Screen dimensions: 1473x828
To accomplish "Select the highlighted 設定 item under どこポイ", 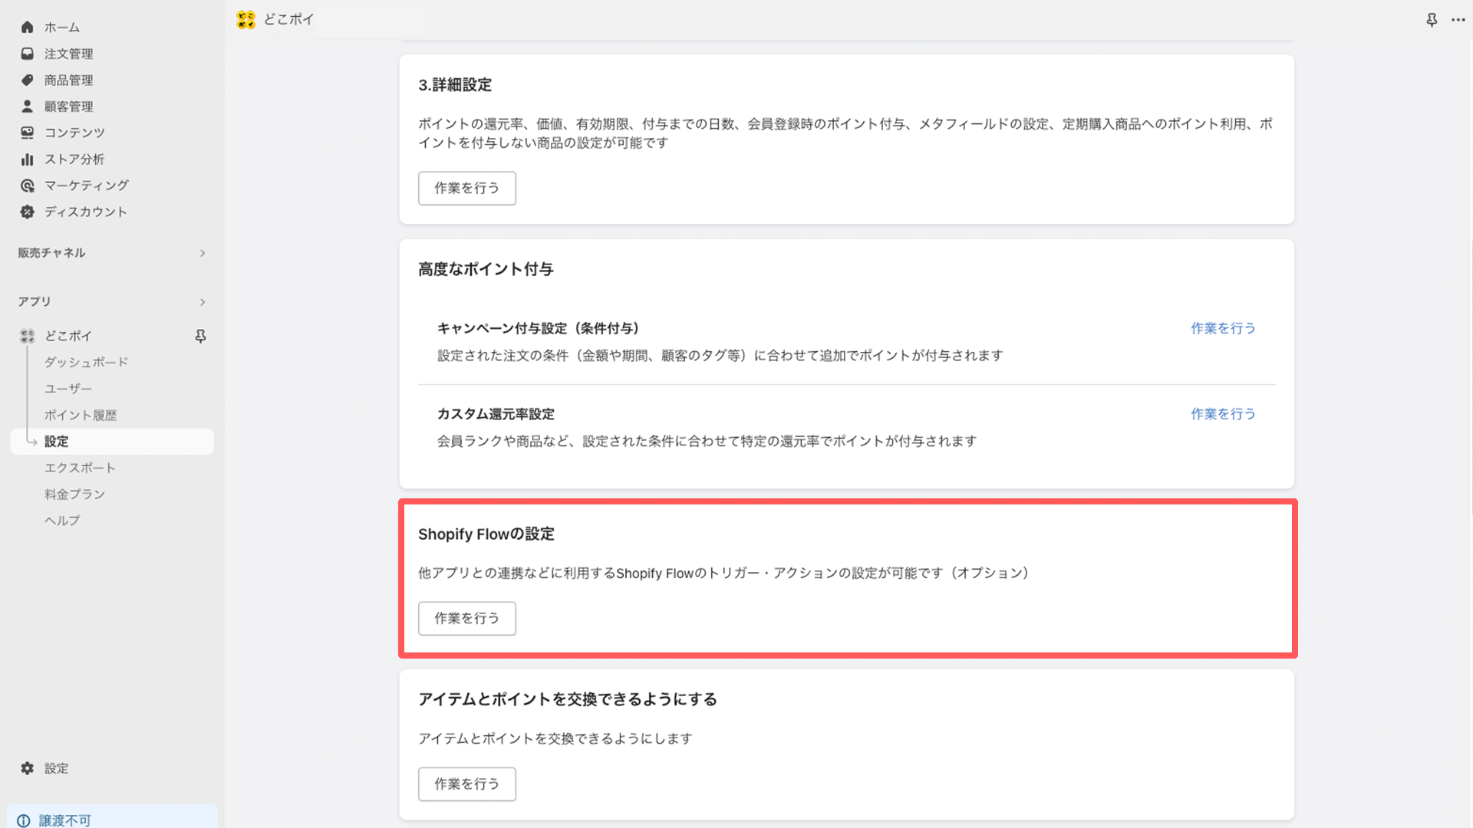I will (x=112, y=442).
